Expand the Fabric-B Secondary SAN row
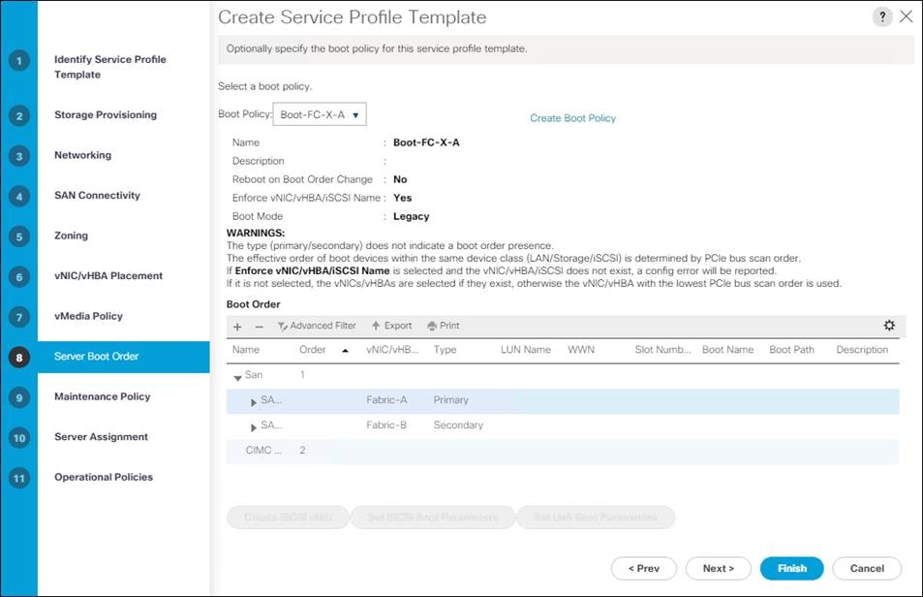Screen dimensions: 923x597 [254, 426]
